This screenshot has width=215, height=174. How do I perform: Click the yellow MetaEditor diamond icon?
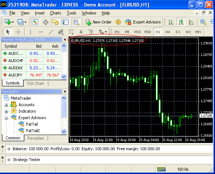(118, 22)
